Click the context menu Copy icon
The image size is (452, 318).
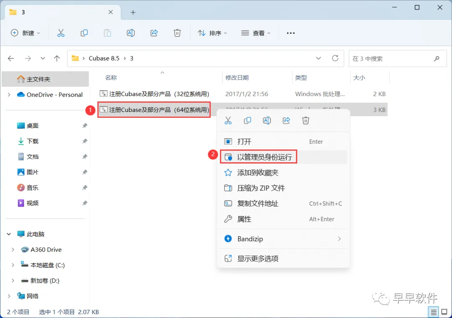(247, 121)
